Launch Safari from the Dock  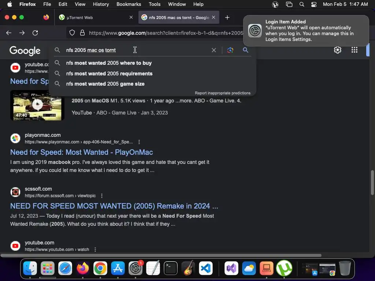pos(65,268)
